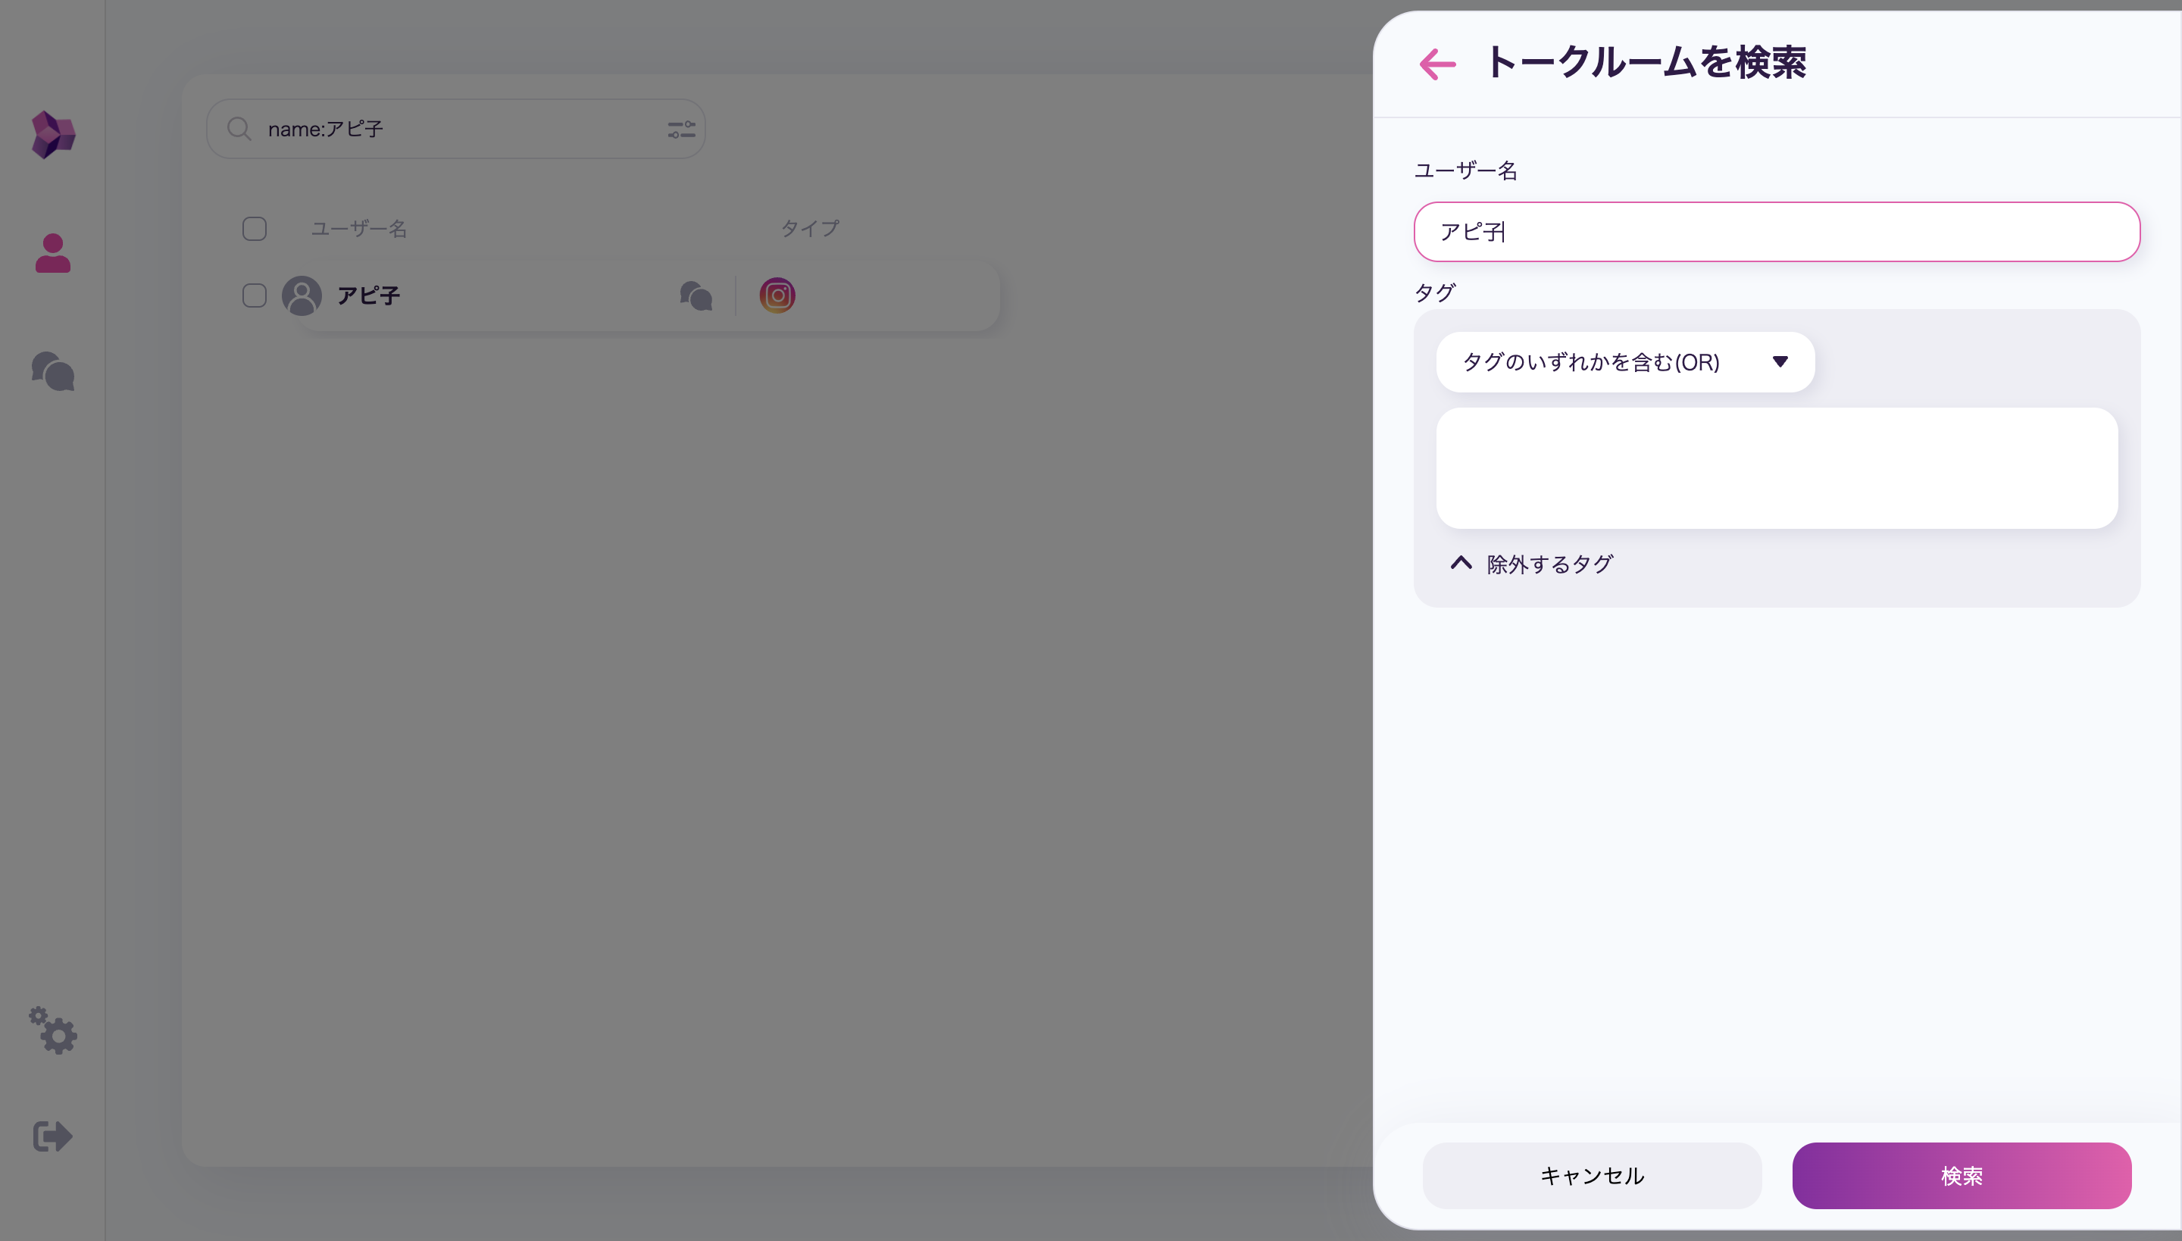Click the magnifier icon in the search bar
The height and width of the screenshot is (1241, 2182).
pyautogui.click(x=239, y=129)
